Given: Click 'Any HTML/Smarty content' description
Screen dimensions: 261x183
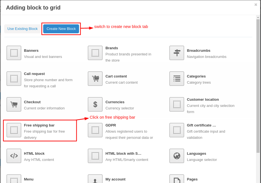Looking at the screenshot, I should click(x=127, y=160).
